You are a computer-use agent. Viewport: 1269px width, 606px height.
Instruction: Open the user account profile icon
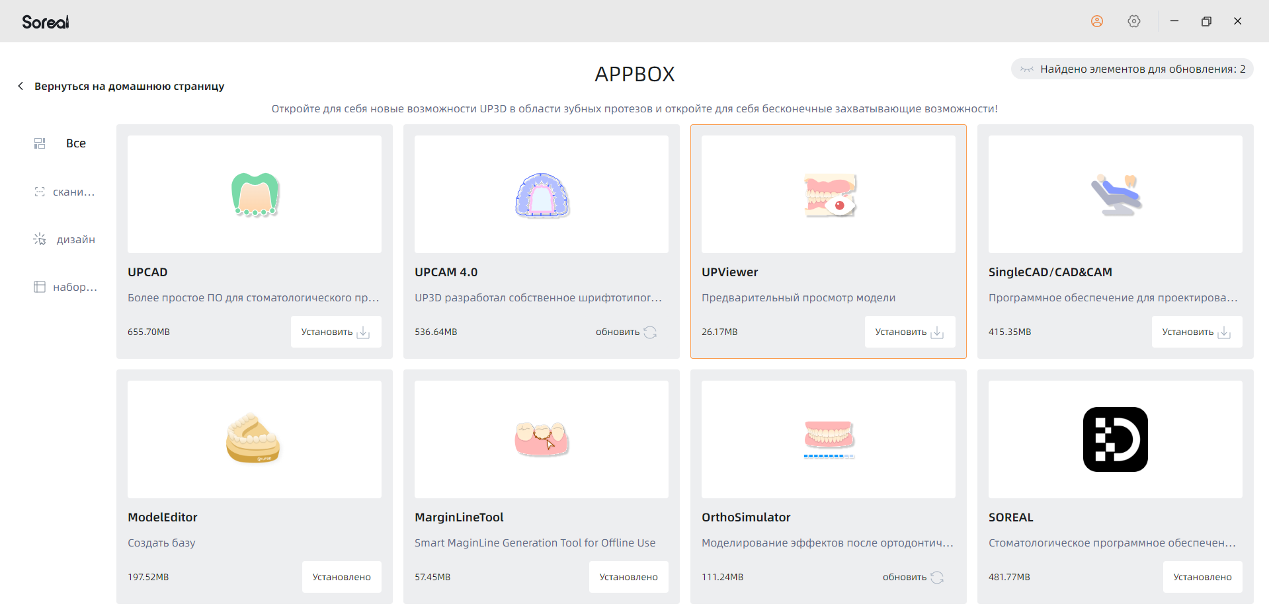pos(1097,21)
